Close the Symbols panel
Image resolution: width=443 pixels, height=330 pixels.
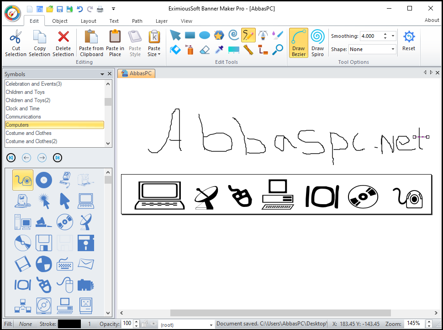point(110,74)
